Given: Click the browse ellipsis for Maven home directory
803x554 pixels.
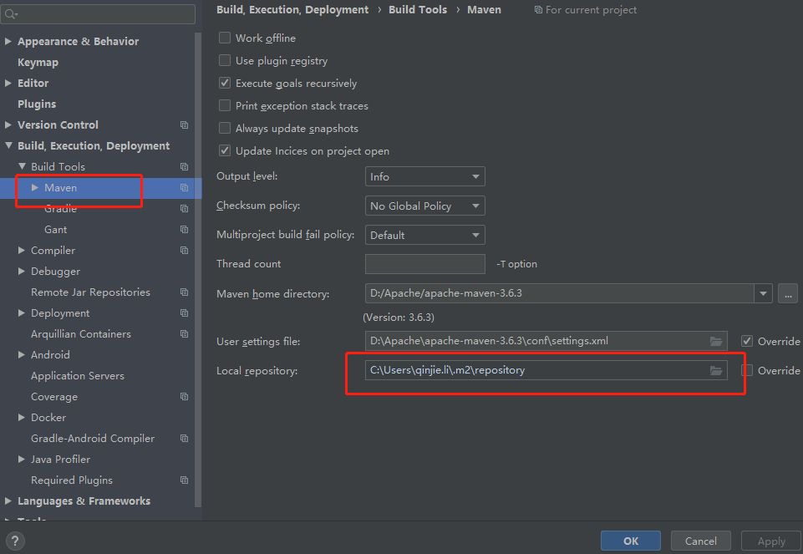Looking at the screenshot, I should (x=788, y=293).
